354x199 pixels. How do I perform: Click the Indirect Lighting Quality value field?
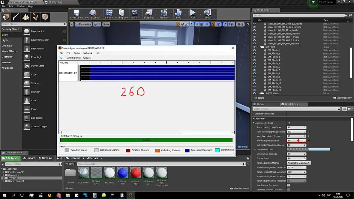[296, 141]
